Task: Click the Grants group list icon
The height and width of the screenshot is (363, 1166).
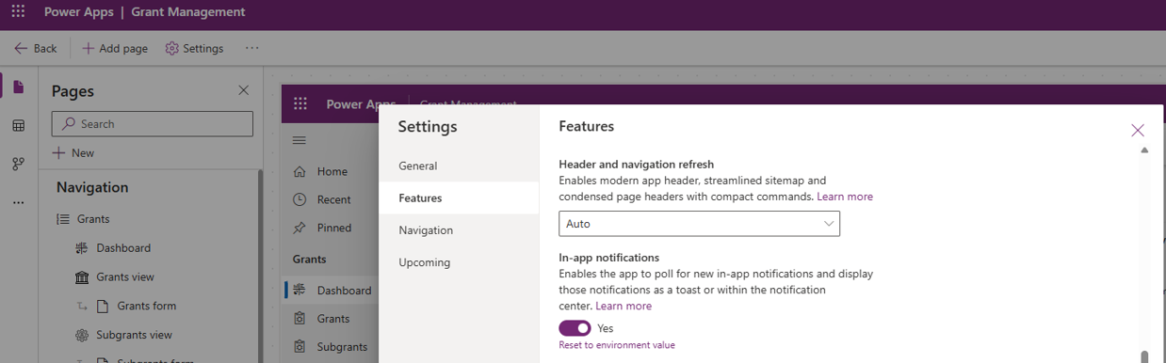Action: [63, 219]
